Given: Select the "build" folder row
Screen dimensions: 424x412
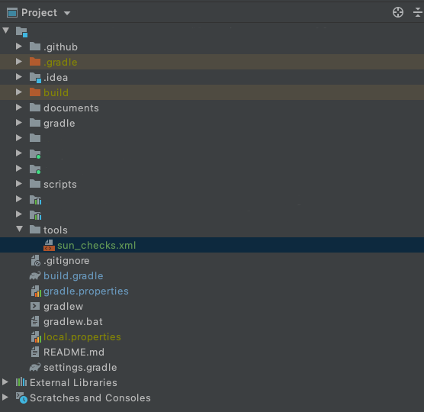Looking at the screenshot, I should point(212,92).
